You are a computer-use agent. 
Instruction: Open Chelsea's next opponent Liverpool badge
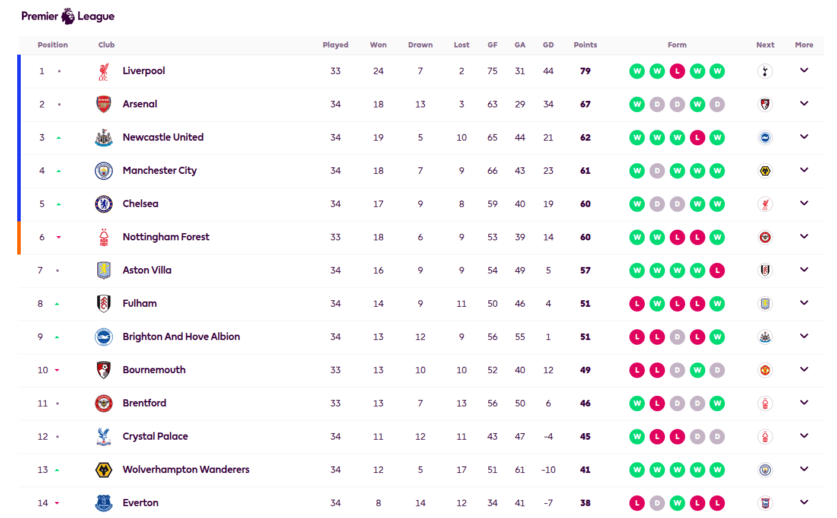[x=765, y=204]
